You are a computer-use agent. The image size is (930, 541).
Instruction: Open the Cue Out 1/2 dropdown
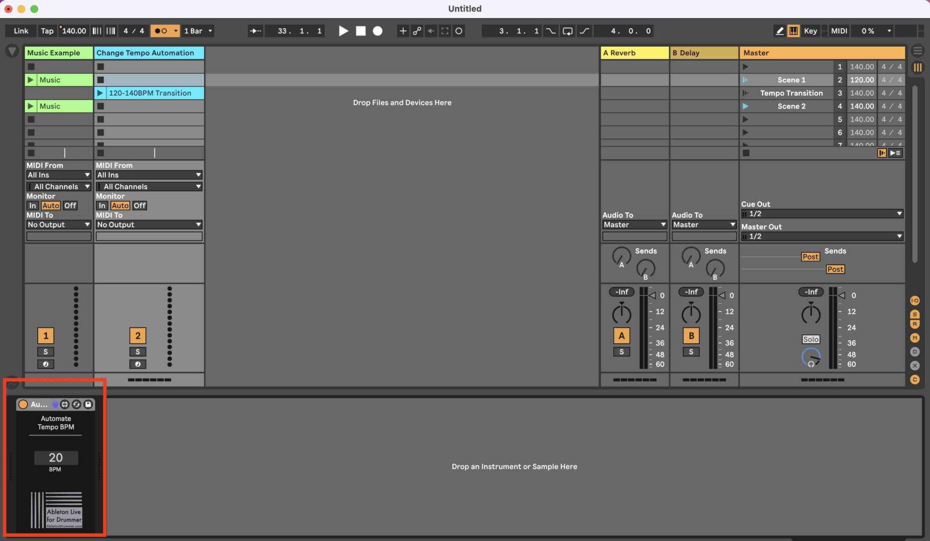coord(822,213)
